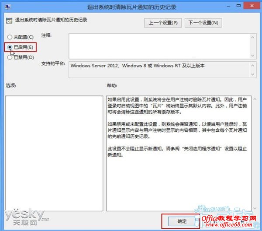Click the 支持的平台: label
The height and width of the screenshot is (231, 262).
click(x=53, y=63)
